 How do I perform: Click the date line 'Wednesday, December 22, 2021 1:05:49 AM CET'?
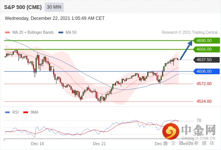point(55,18)
